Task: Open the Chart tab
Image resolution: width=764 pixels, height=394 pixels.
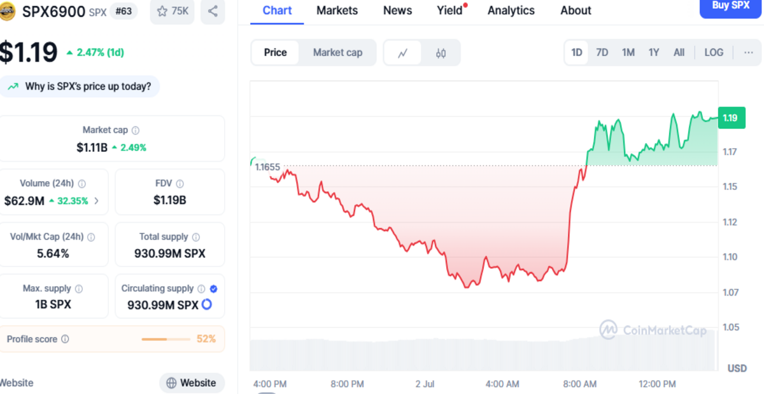Action: (x=277, y=11)
